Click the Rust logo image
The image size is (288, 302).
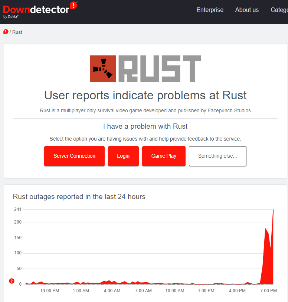(x=145, y=69)
